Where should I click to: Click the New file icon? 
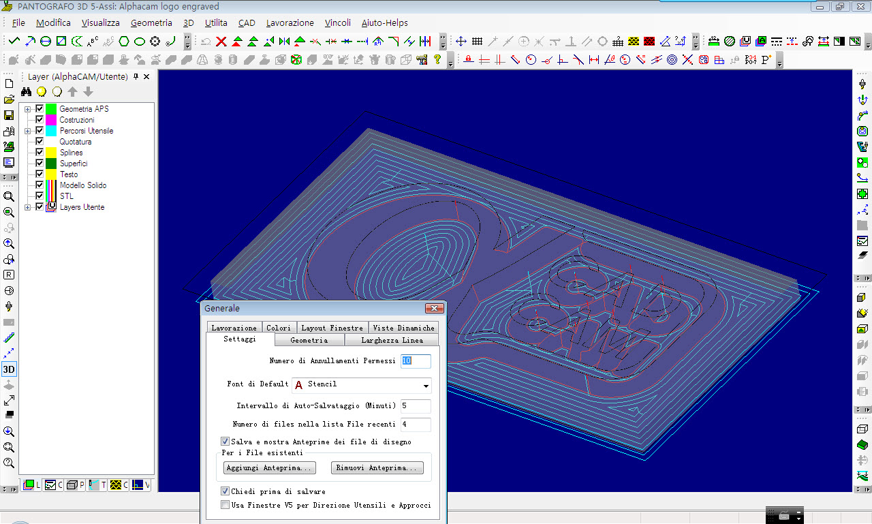(9, 84)
